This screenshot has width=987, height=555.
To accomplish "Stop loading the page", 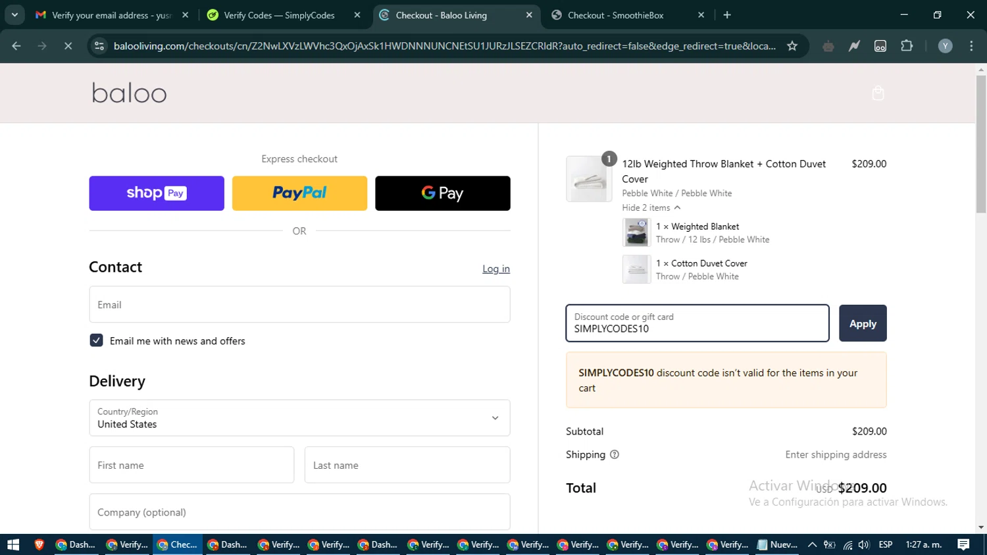I will [68, 46].
